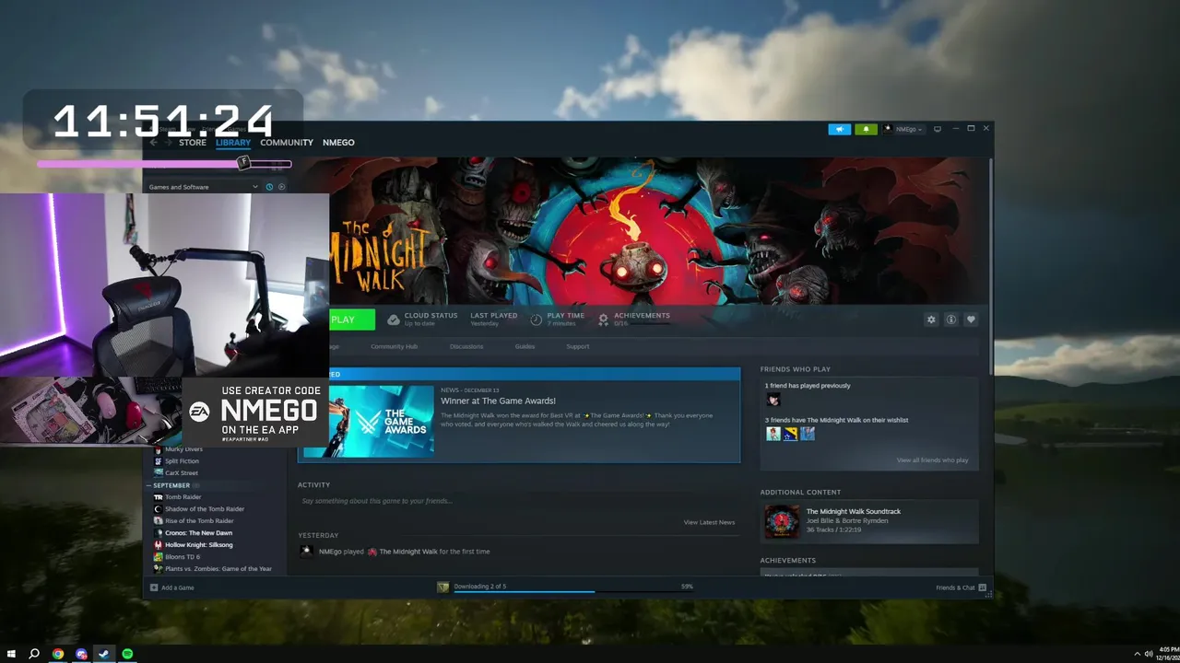Select Cronos: The New Dawn
Viewport: 1180px width, 663px height.
[198, 533]
